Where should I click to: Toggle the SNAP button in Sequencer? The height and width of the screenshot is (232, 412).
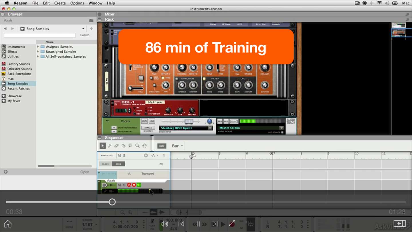click(162, 146)
